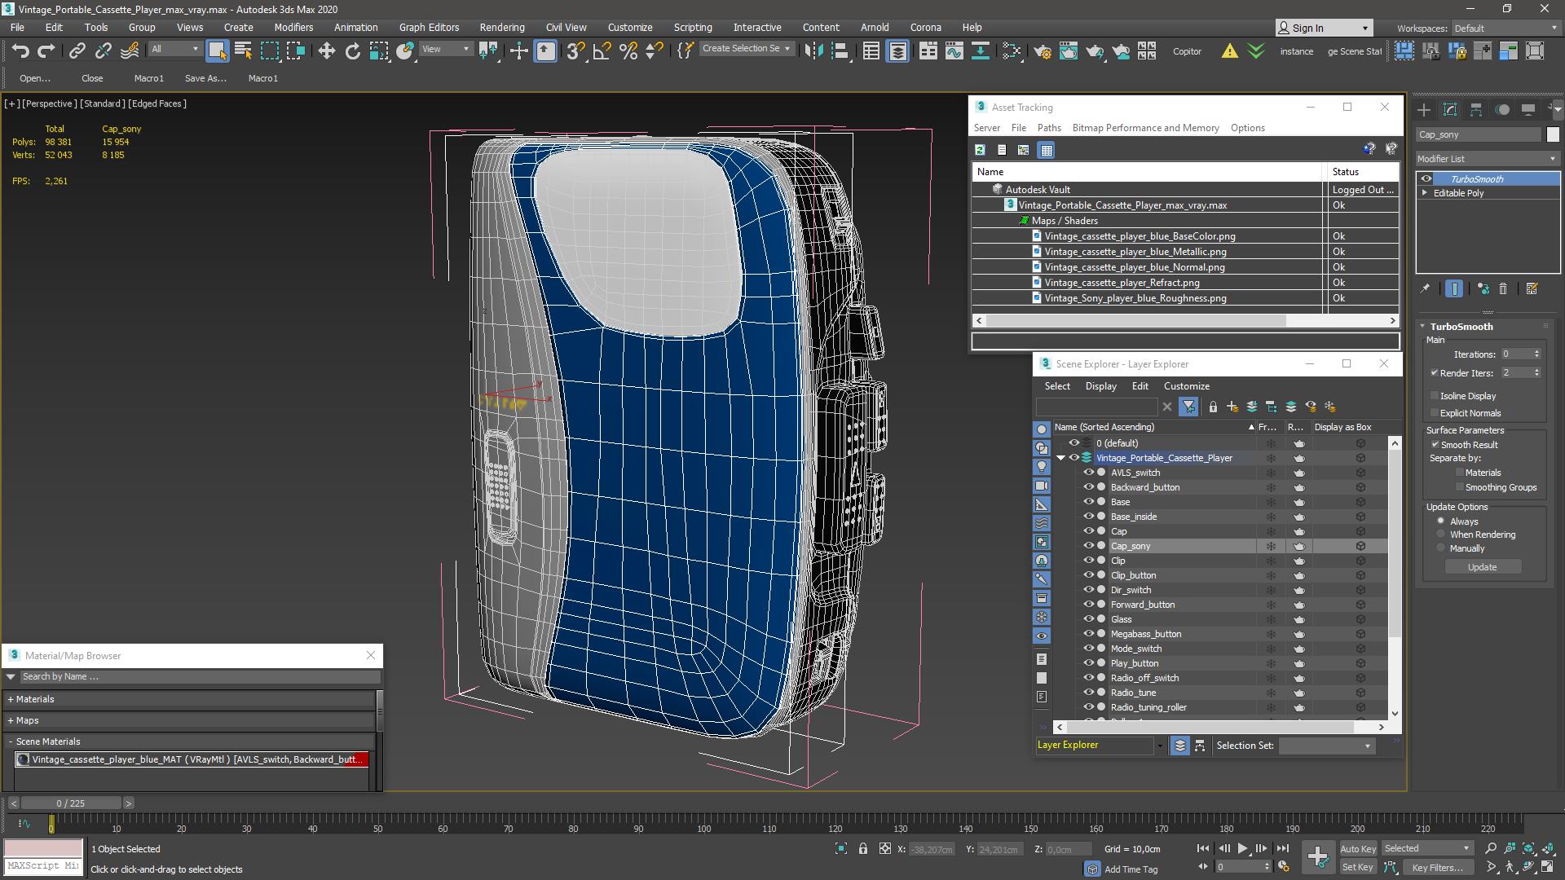
Task: Click the Sign In button
Action: [x=1325, y=29]
